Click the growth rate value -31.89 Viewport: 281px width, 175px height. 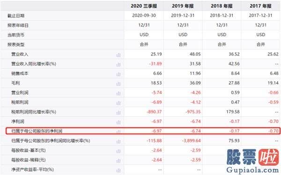point(155,64)
